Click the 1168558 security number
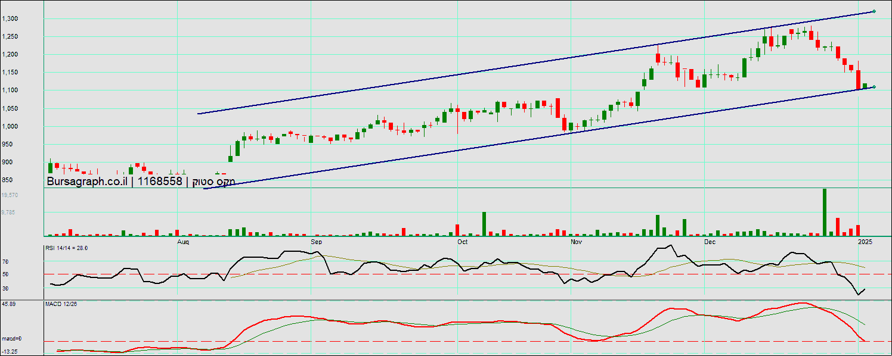The image size is (892, 356). pos(160,182)
